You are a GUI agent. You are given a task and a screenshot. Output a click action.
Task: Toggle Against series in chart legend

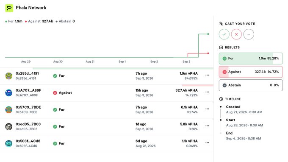39,21
